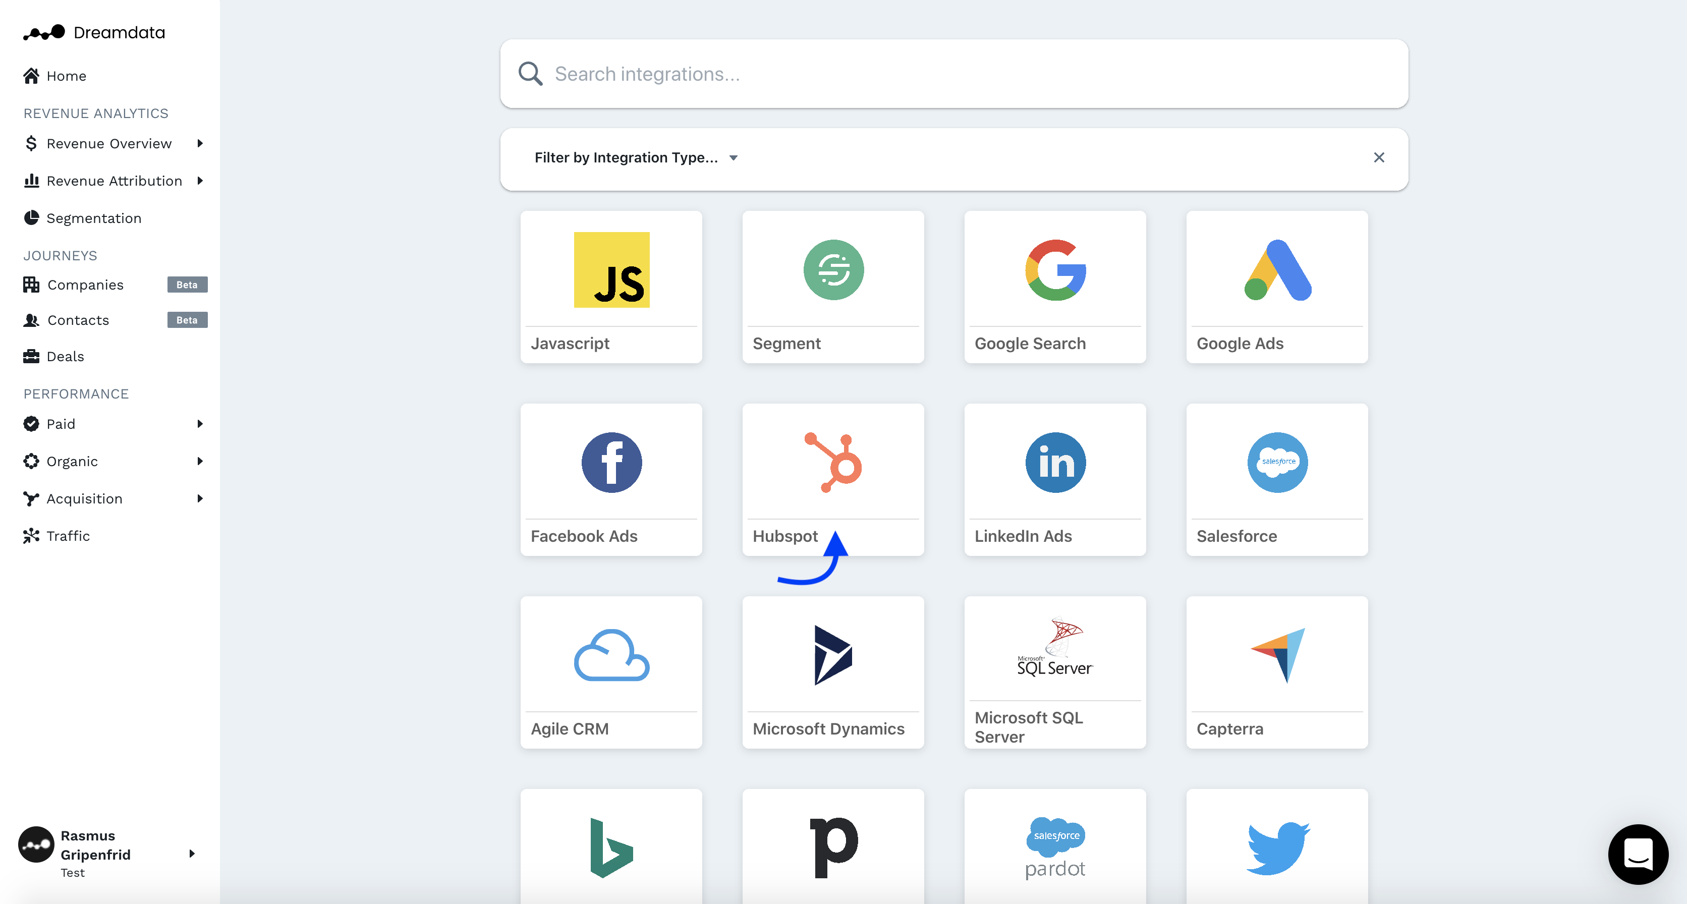Click the Twitter bird logo card

pos(1277,847)
